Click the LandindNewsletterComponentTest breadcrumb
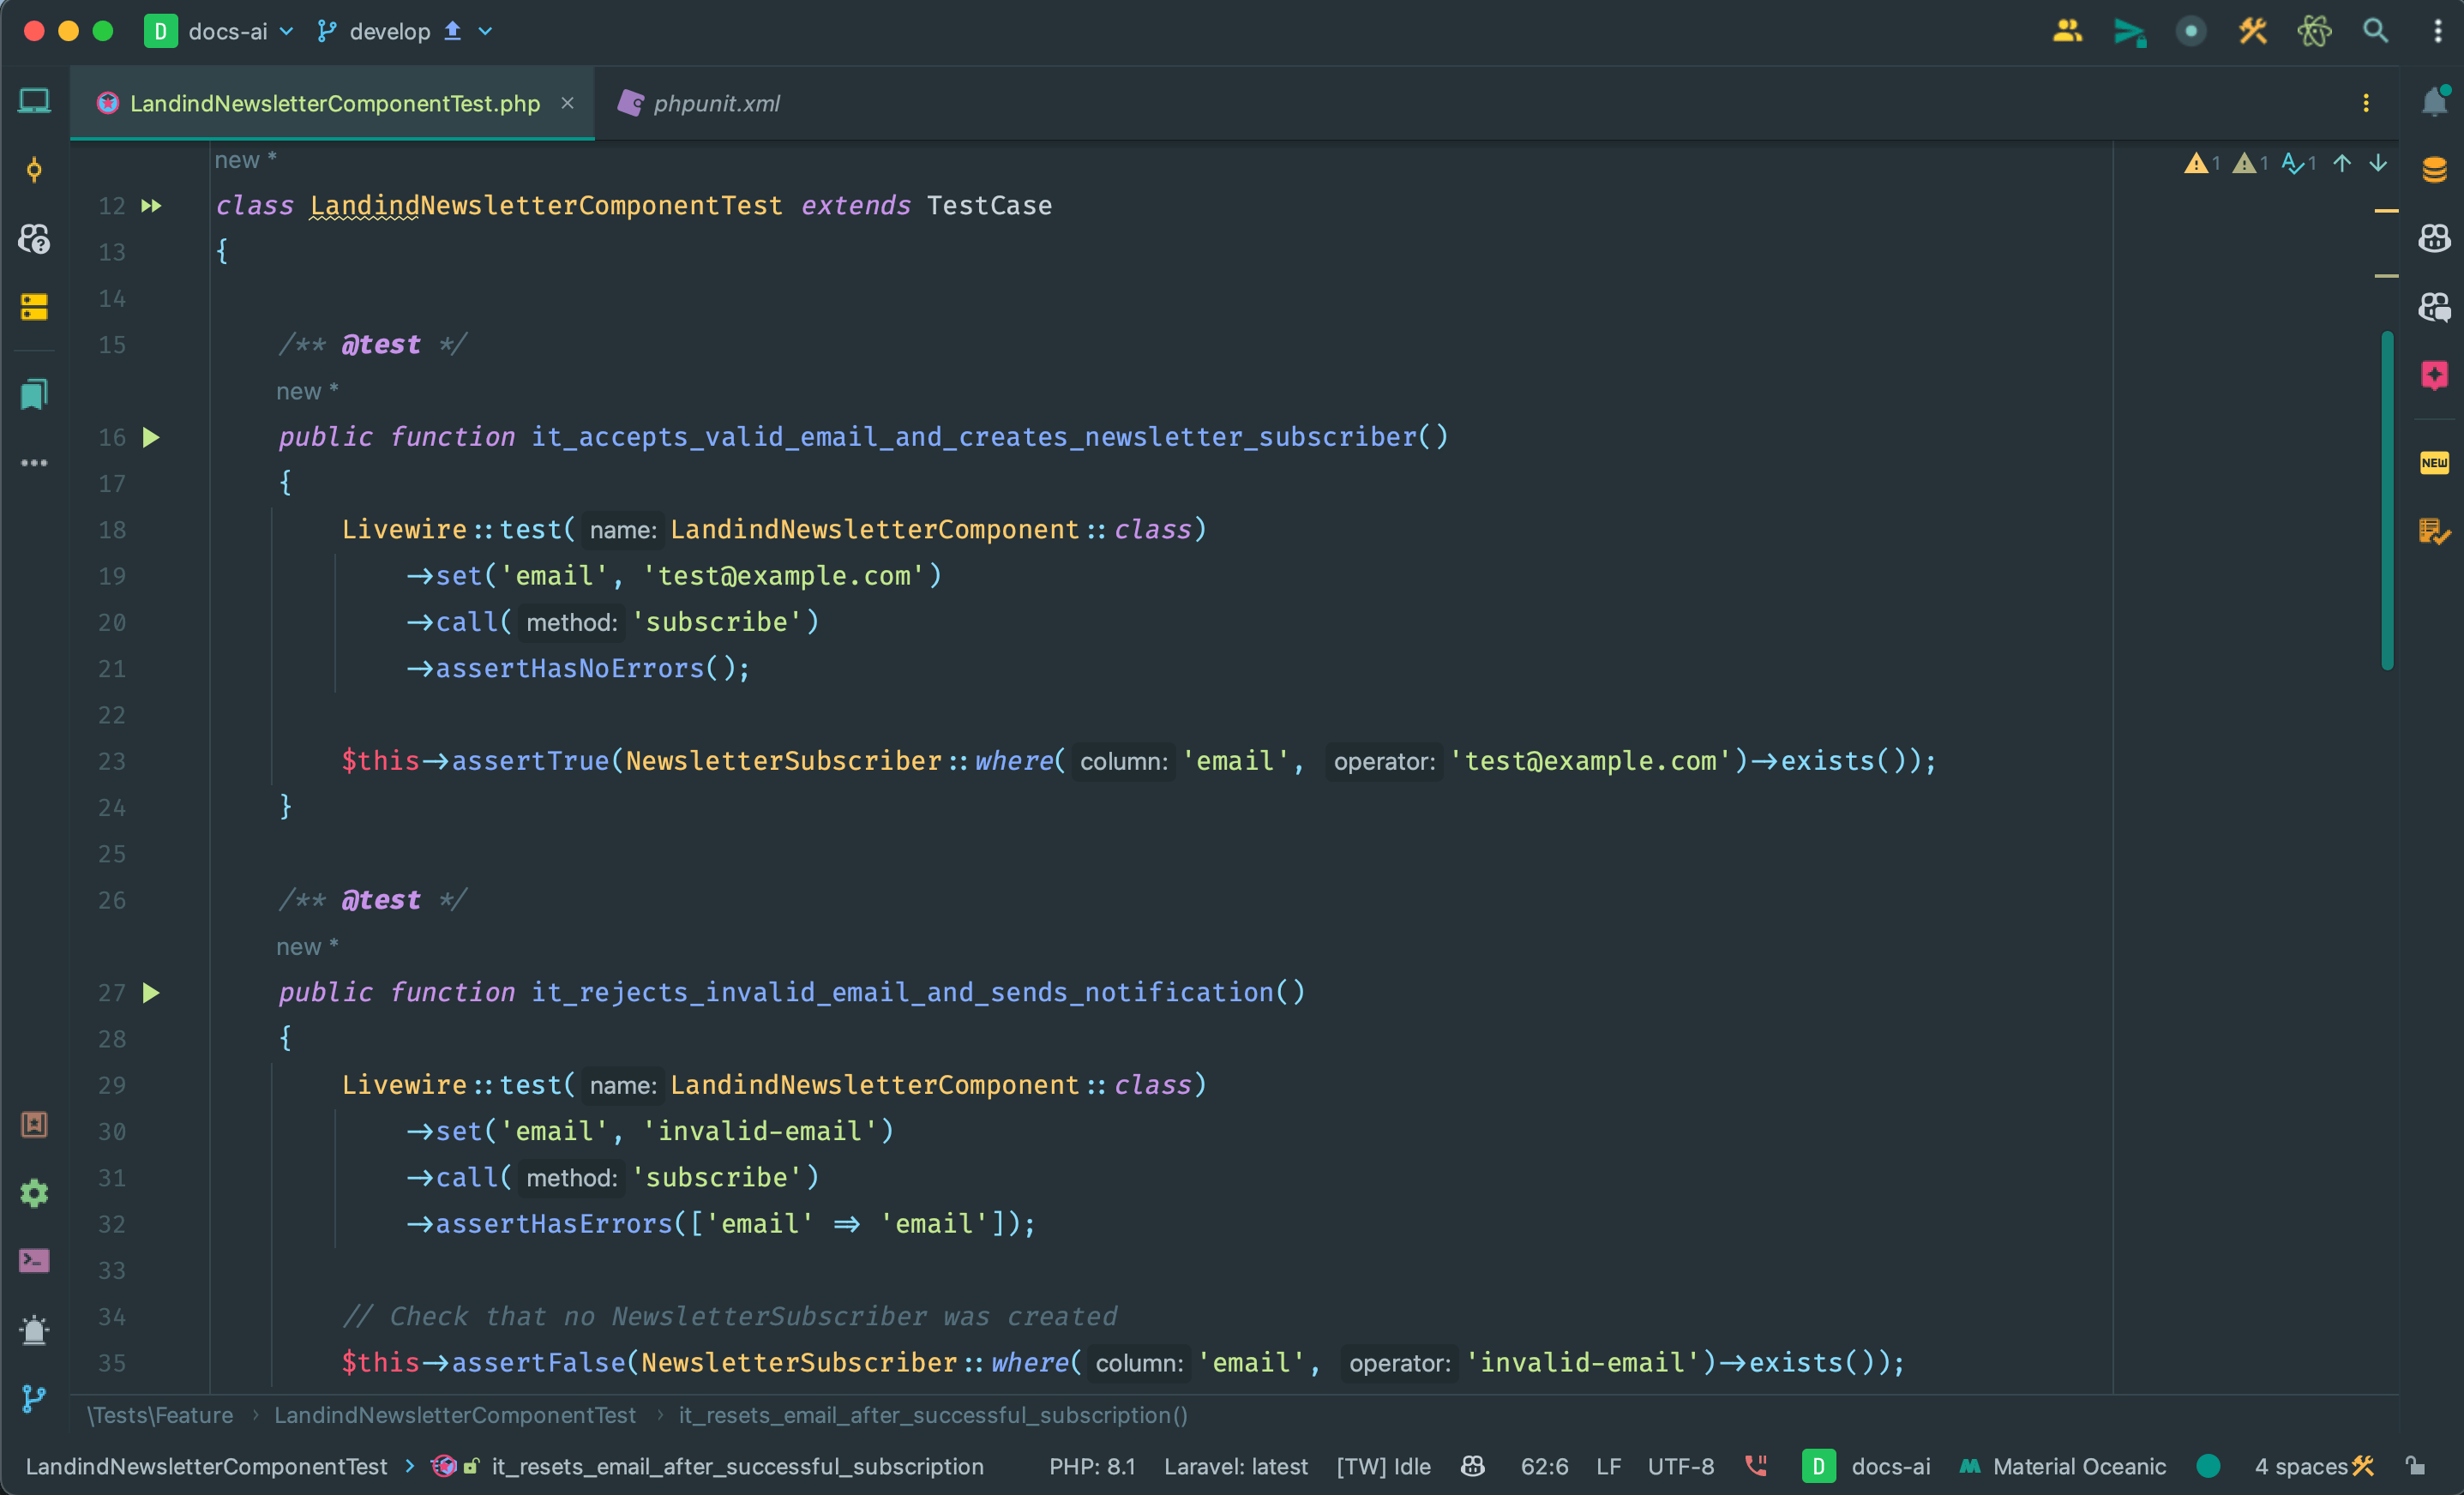 455,1415
